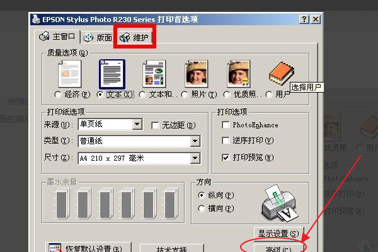378x252 pixels.
Task: Click the 技术支持 button
Action: 172,248
